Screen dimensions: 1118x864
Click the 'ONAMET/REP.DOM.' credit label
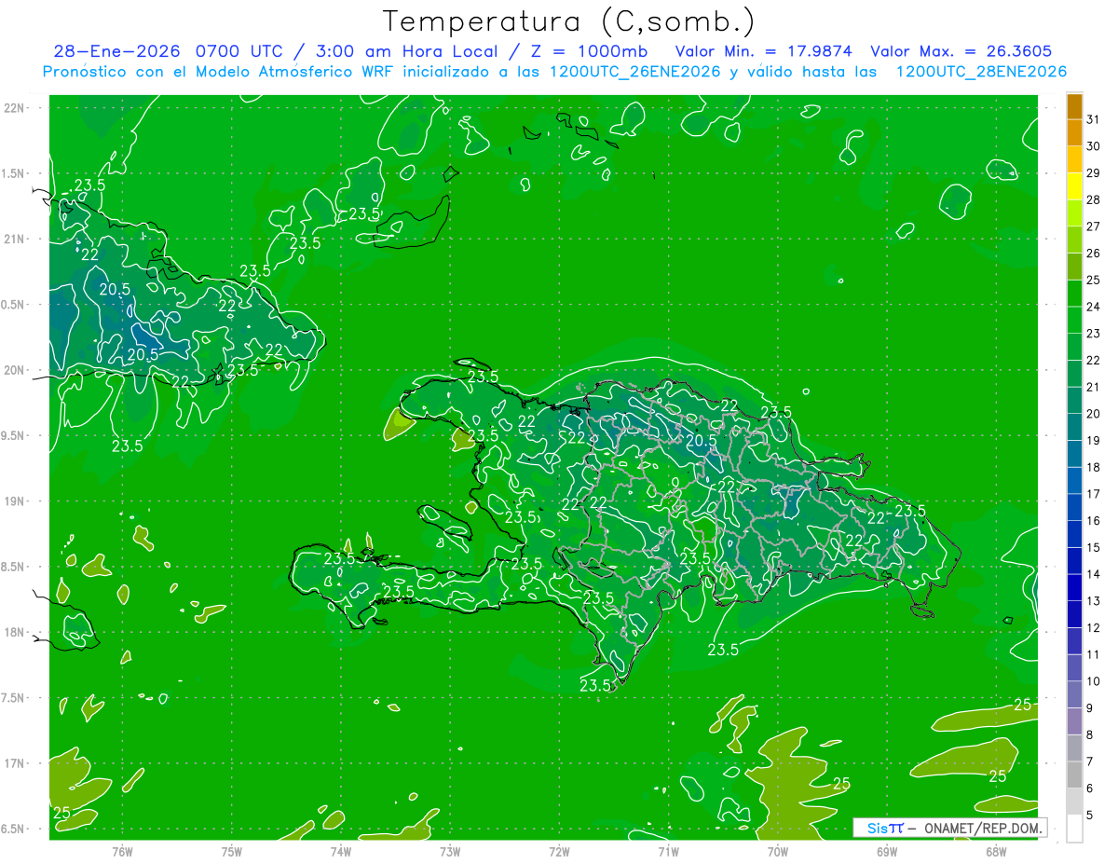(981, 828)
